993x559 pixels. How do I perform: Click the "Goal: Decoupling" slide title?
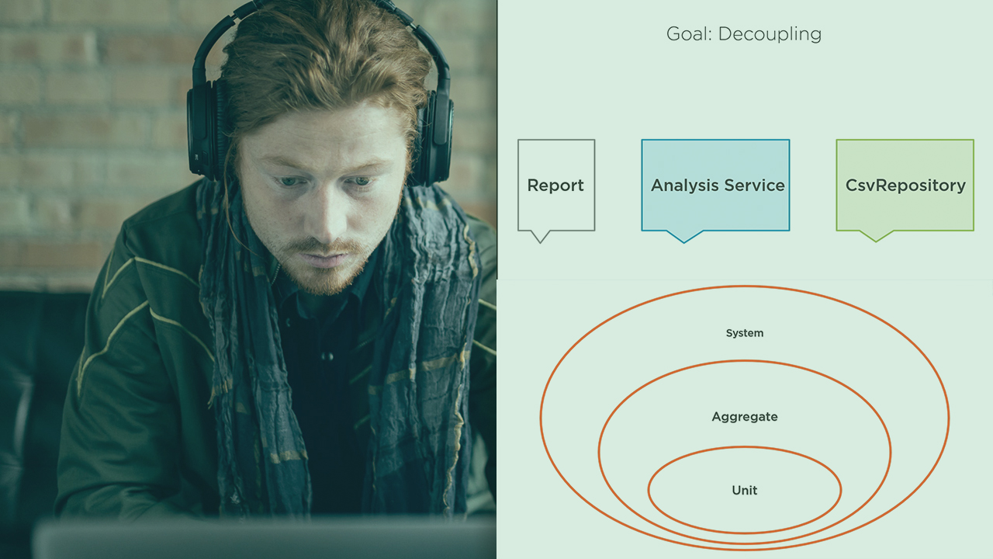tap(743, 34)
